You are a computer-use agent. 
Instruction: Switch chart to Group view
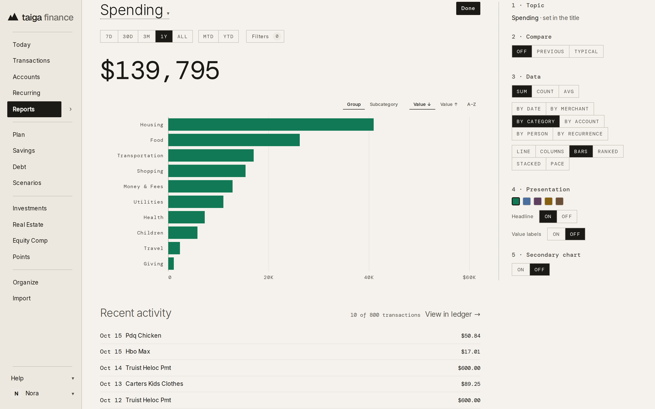tap(354, 105)
